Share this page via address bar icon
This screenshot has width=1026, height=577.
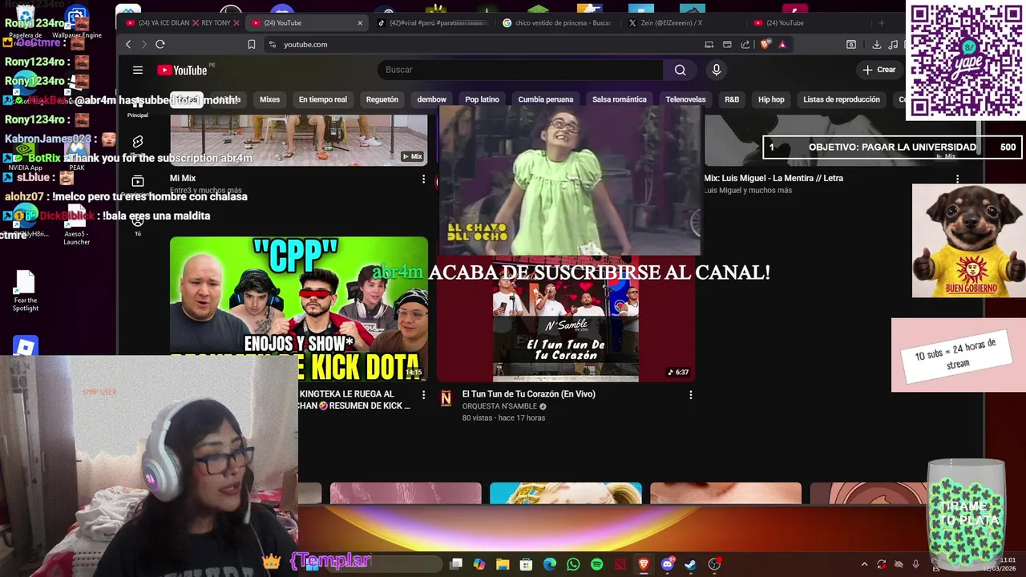coord(745,44)
